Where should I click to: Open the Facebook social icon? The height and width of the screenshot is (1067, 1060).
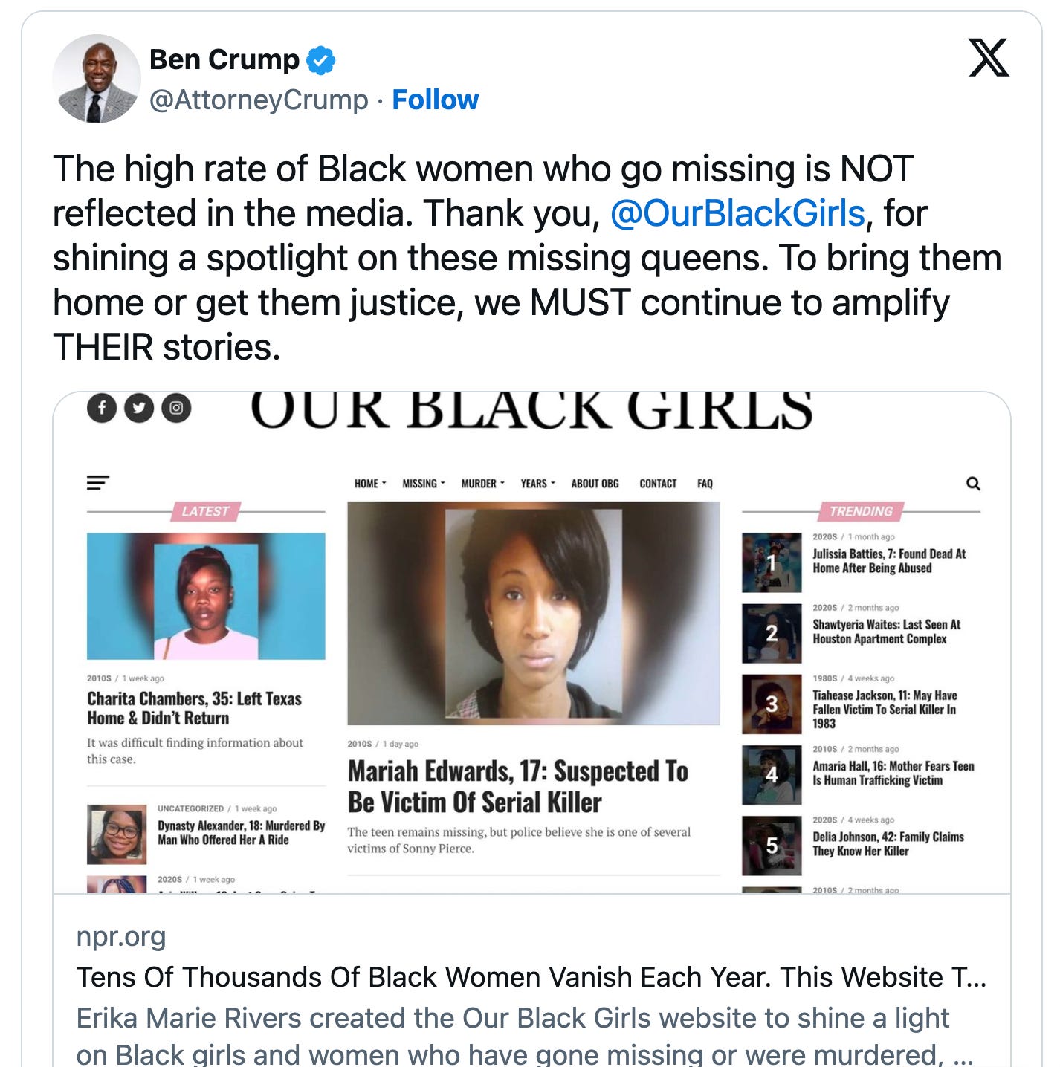click(102, 408)
